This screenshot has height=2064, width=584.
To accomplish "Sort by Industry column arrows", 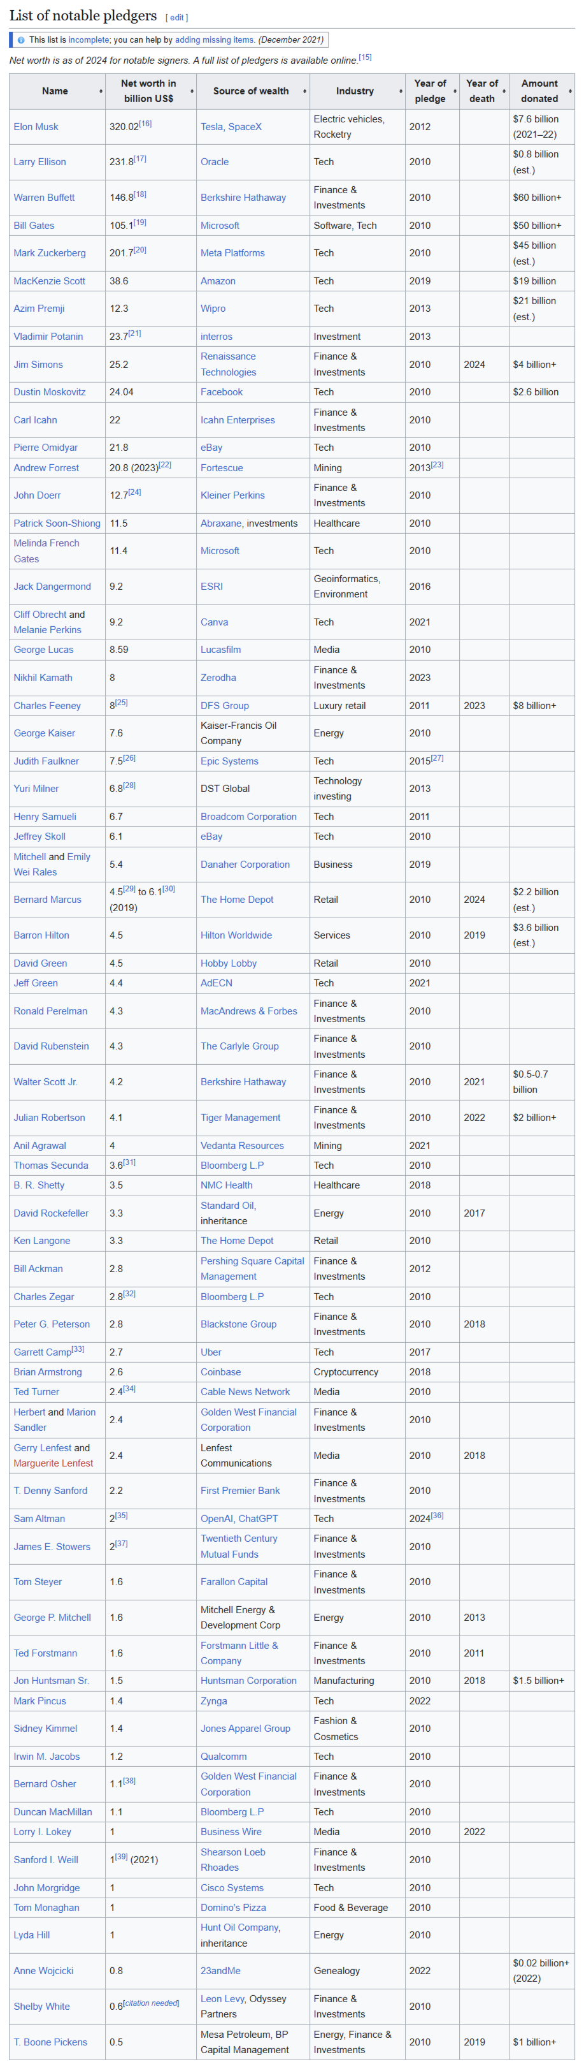I will click(401, 91).
